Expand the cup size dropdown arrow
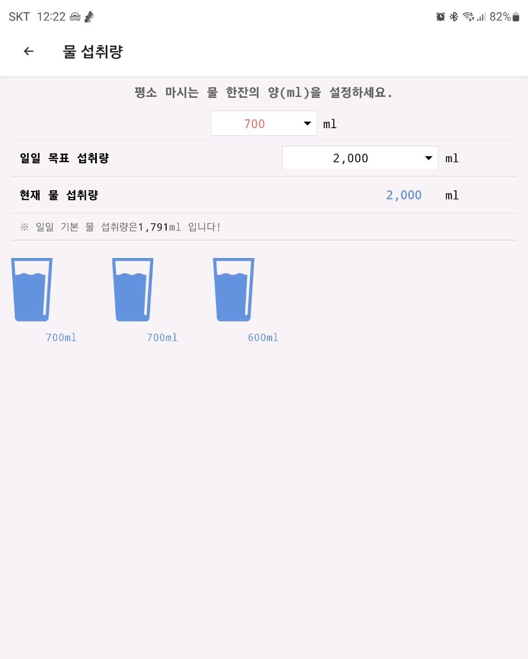The image size is (528, 659). 307,124
